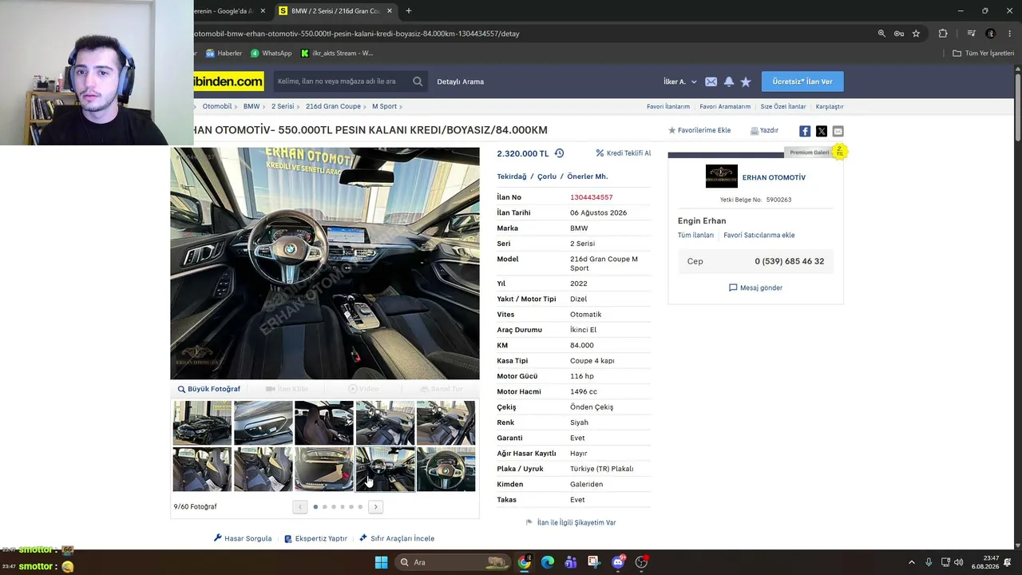Open notifications bell icon in site header
The width and height of the screenshot is (1022, 575).
(729, 81)
